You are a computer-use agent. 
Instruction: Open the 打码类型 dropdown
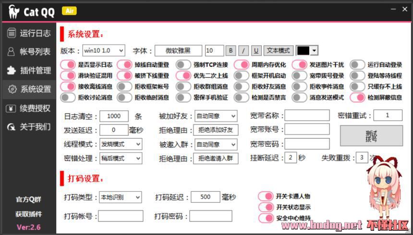(121, 197)
